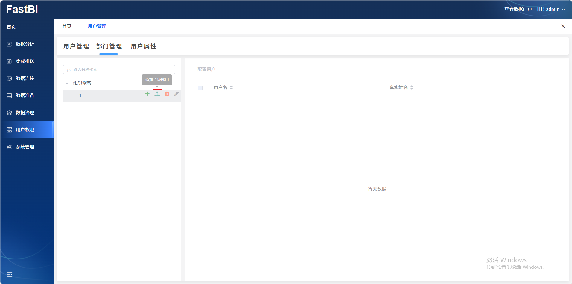Open 数据连接 in the sidebar
Viewport: 572px width, 284px height.
click(25, 78)
